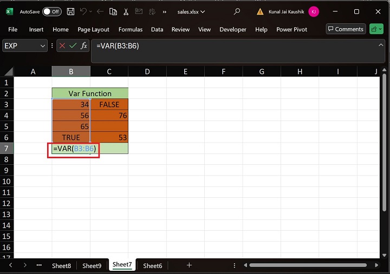Click the green Share button

376,29
